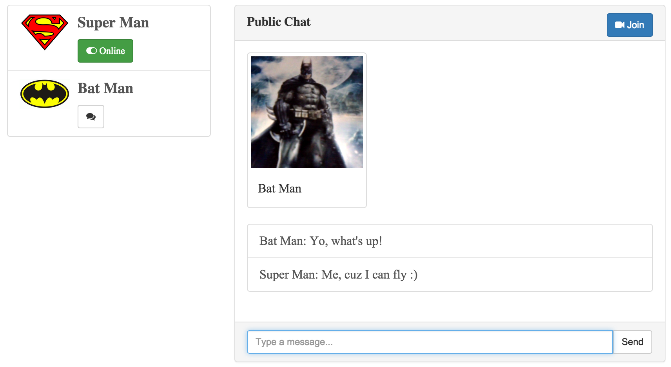The height and width of the screenshot is (367, 671).
Task: Click the Public Chat panel heading
Action: (279, 22)
